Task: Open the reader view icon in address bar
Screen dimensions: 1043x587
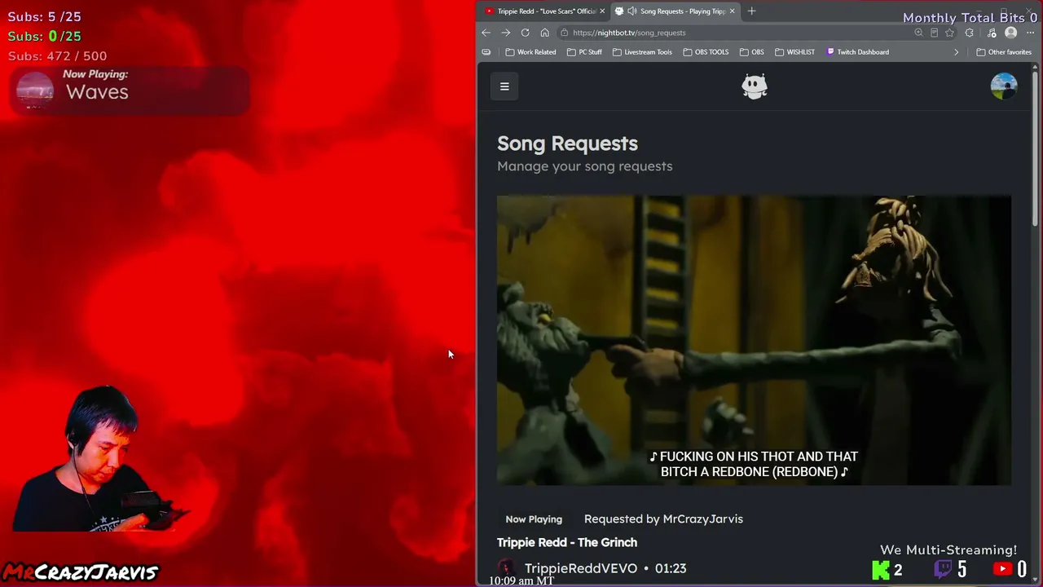Action: point(934,33)
